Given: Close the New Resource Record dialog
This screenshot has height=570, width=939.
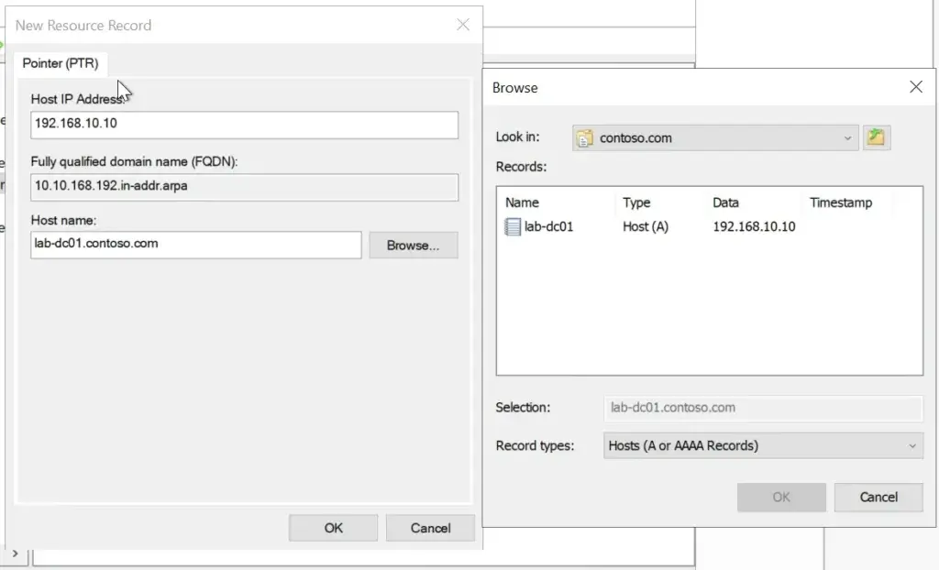Looking at the screenshot, I should point(463,25).
